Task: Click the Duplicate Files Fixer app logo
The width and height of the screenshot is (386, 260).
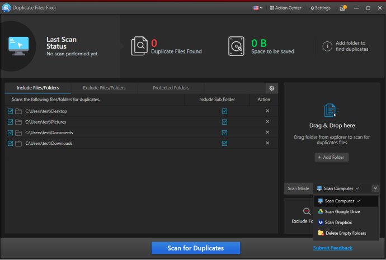Action: pos(6,8)
